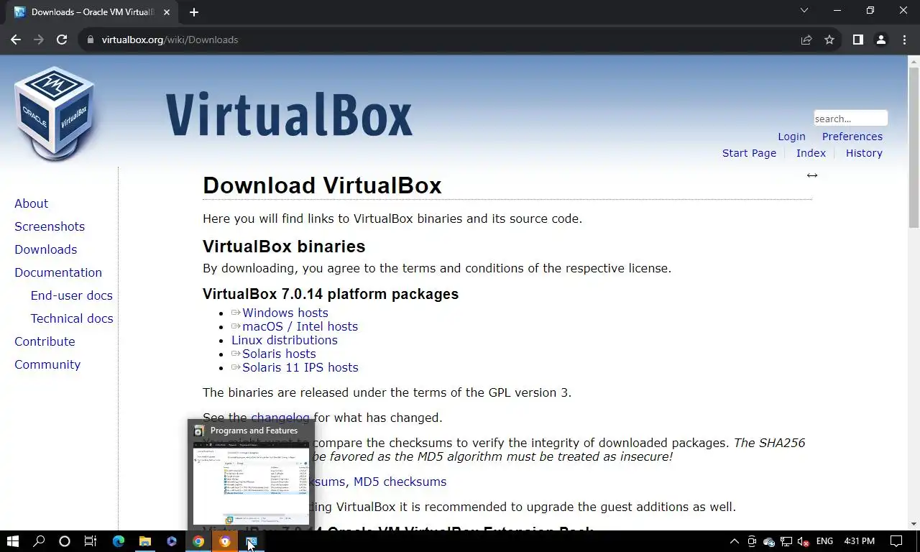Click the address bar URL

click(170, 40)
